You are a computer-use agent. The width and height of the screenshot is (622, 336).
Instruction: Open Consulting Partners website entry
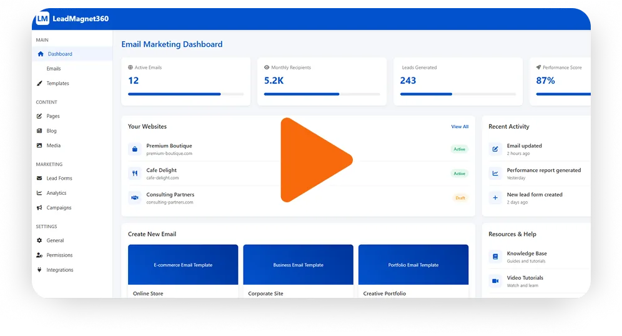[298, 197]
